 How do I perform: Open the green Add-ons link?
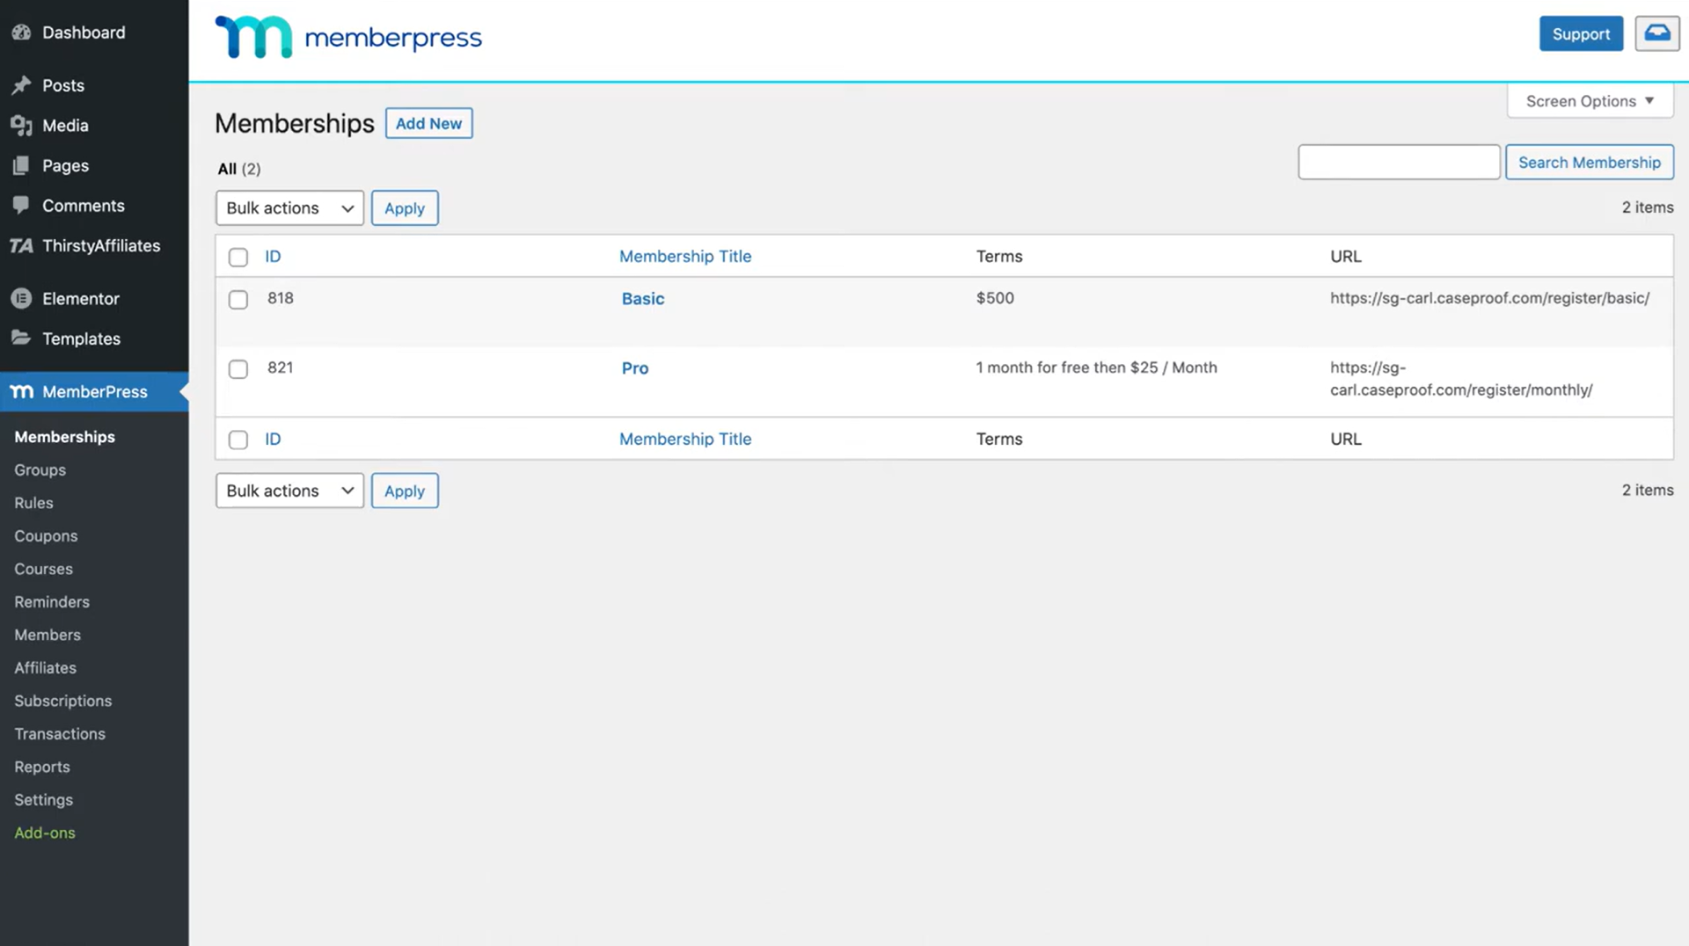(x=45, y=833)
